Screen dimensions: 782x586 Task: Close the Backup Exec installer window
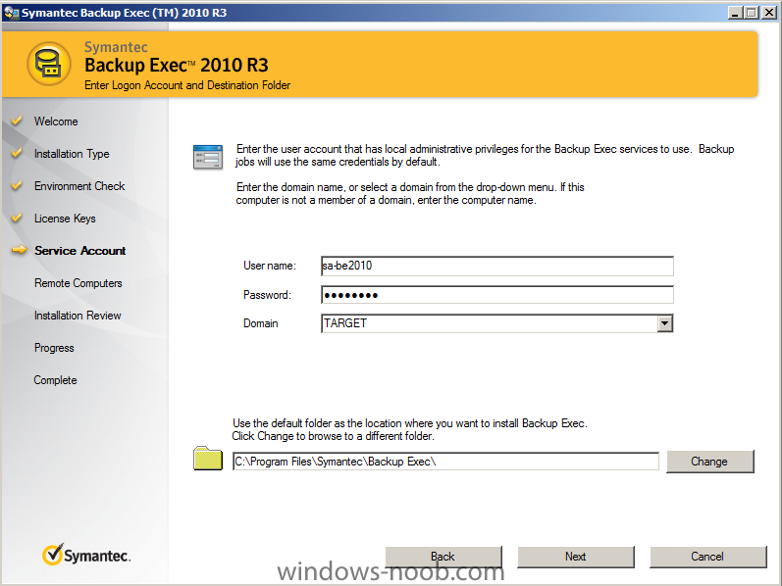[769, 13]
